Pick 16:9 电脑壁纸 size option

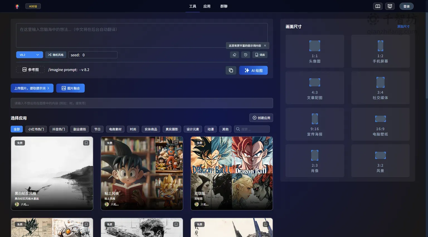380,124
